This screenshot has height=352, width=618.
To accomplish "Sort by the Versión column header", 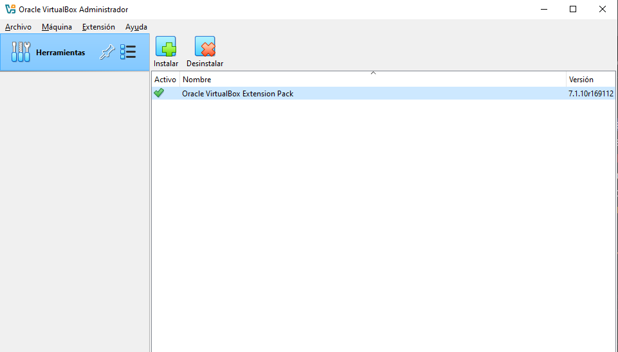I will pos(590,80).
